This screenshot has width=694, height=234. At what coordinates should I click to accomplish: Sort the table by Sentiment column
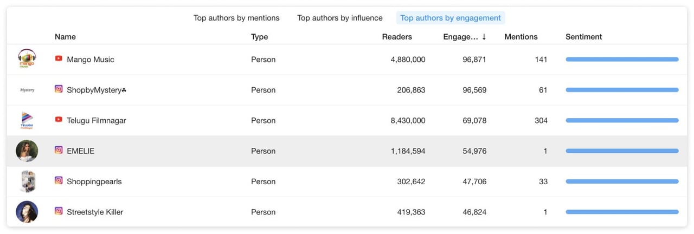click(x=584, y=37)
